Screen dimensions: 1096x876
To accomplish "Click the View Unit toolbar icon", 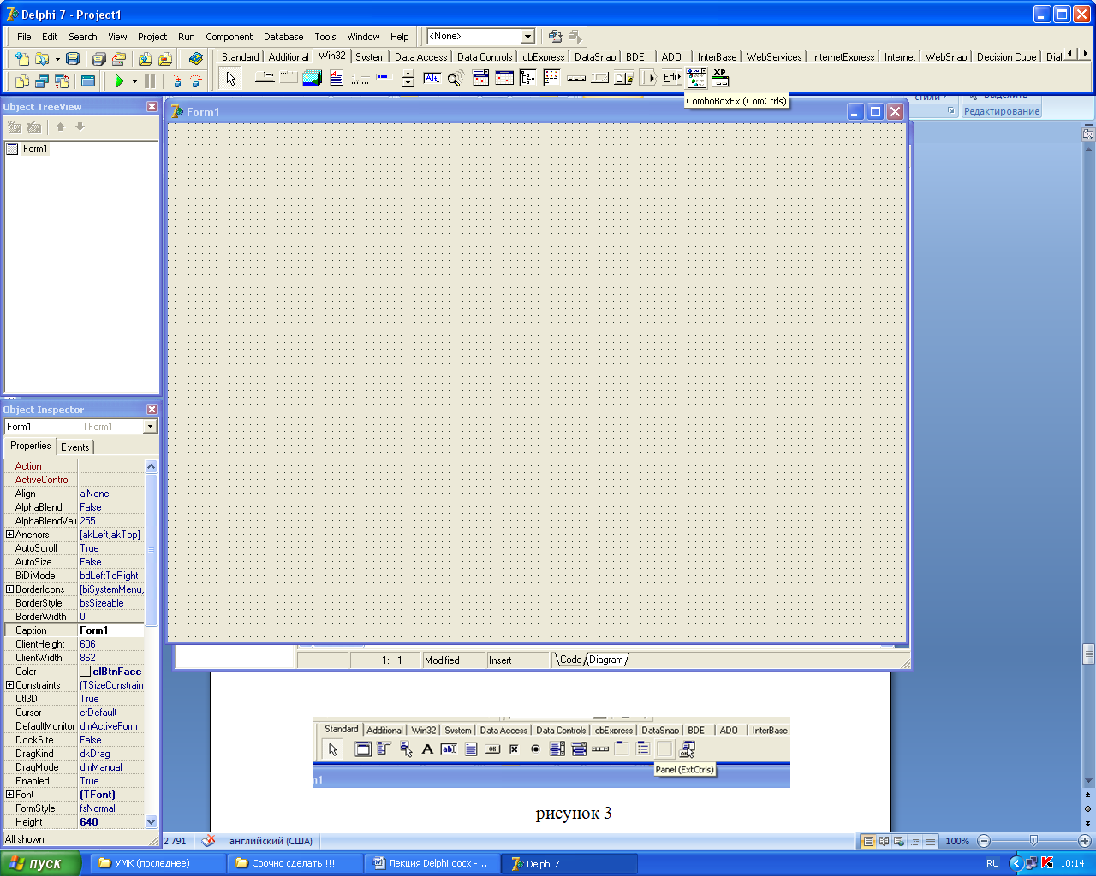I will click(x=22, y=81).
